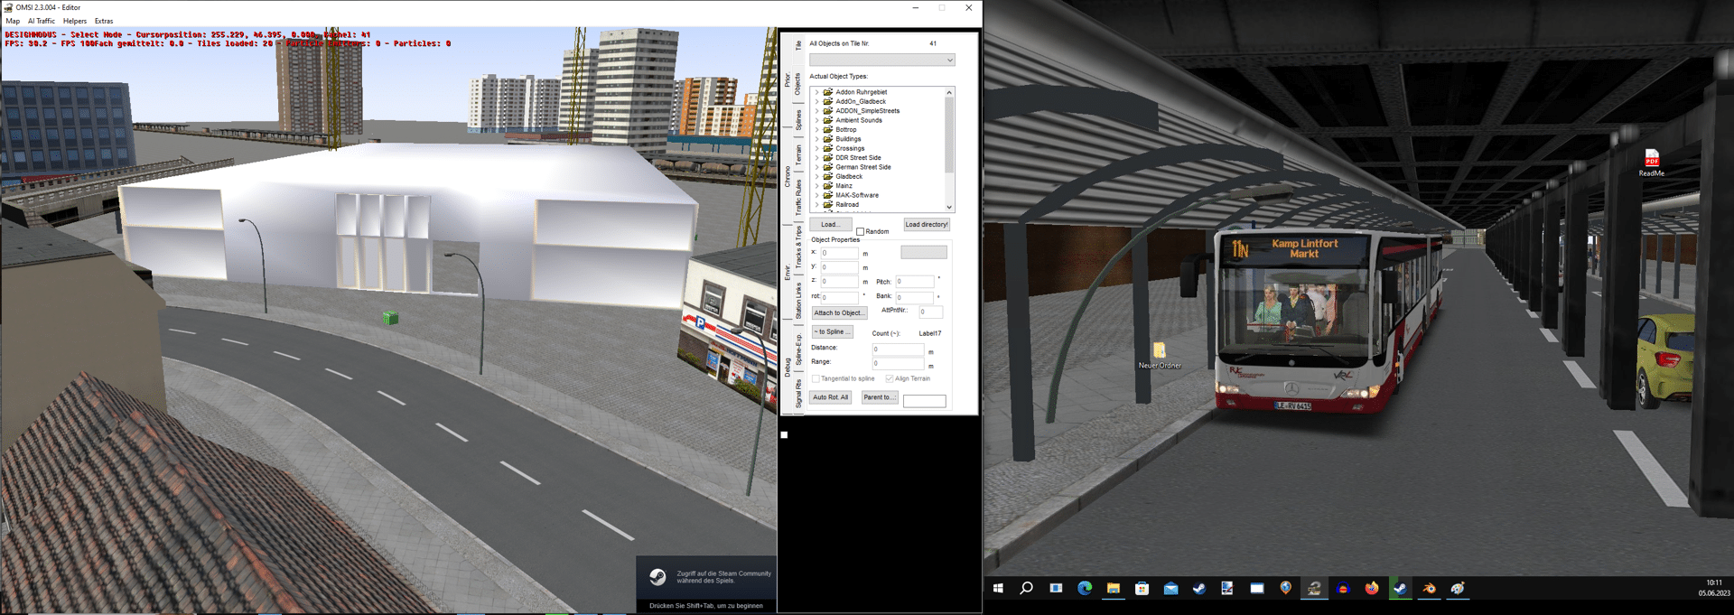Open Firefox from the taskbar

tap(1371, 589)
